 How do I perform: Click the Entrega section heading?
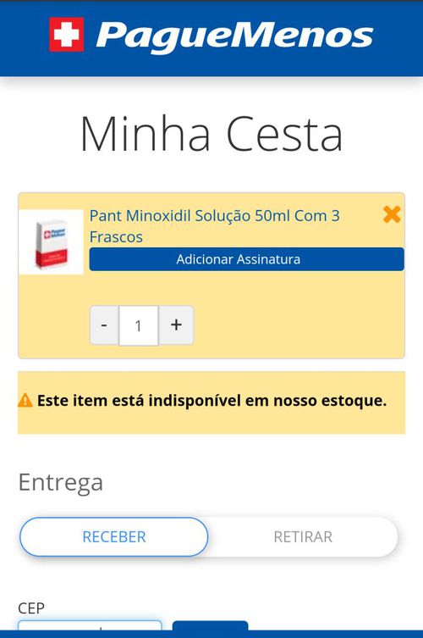pos(61,483)
